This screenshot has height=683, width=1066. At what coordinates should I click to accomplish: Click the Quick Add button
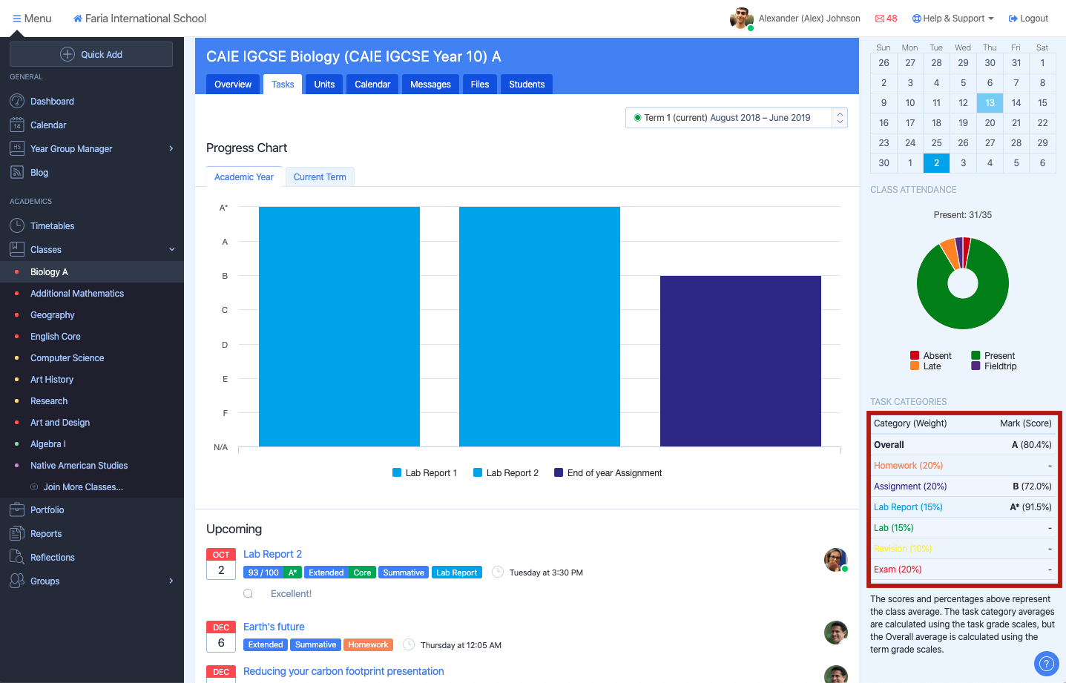point(91,54)
